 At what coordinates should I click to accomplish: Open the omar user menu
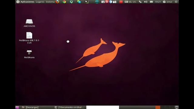click(x=168, y=2)
